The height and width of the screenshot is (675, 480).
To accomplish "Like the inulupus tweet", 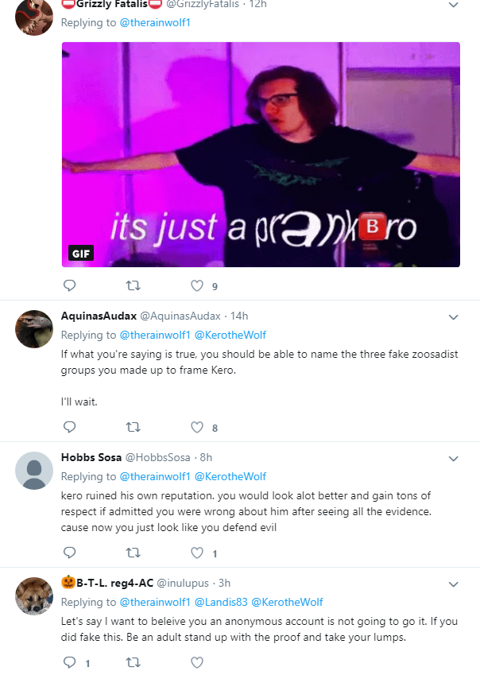I will click(x=197, y=662).
